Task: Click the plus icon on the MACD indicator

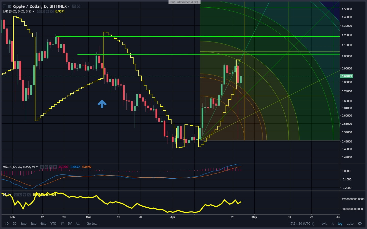Action: pos(51,167)
